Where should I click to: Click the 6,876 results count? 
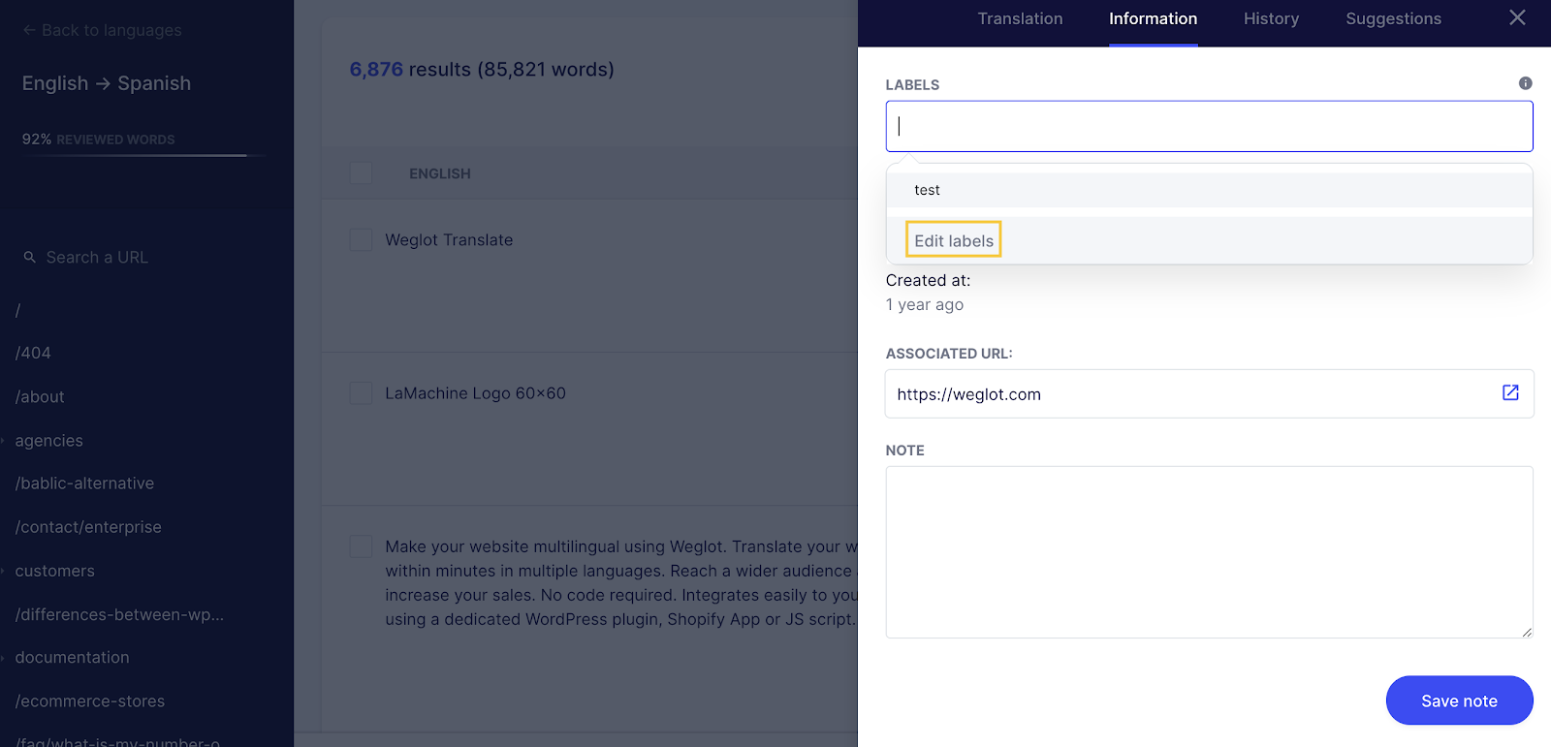376,70
